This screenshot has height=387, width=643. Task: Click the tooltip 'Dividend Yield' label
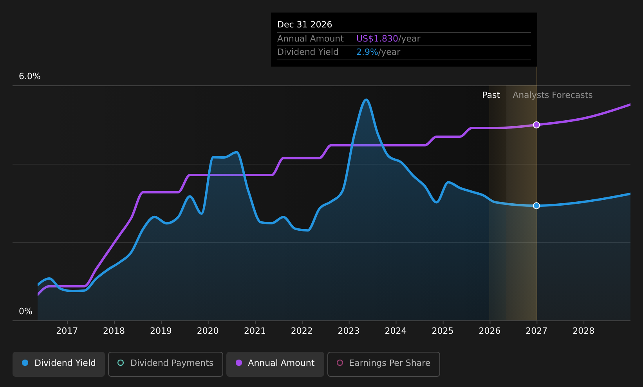(x=308, y=52)
